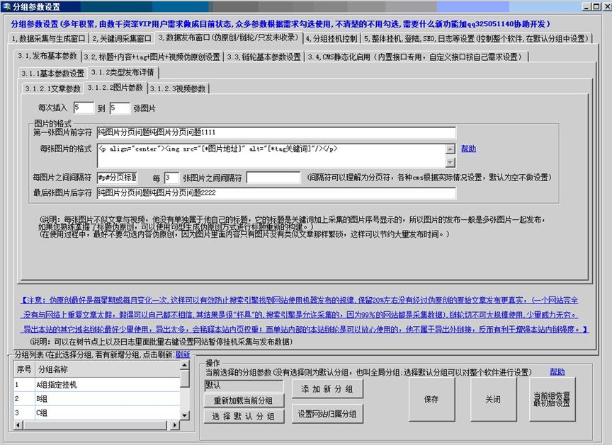This screenshot has height=445, width=612.
Task: Select row A组指定挂机 in group list
Action: tap(97, 385)
